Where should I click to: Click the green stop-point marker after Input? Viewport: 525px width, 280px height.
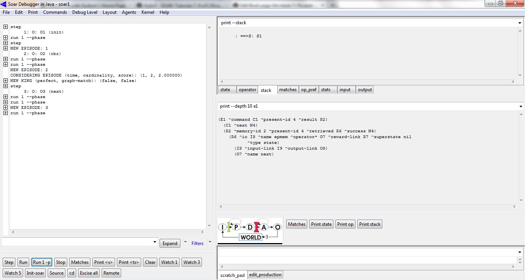[229, 227]
